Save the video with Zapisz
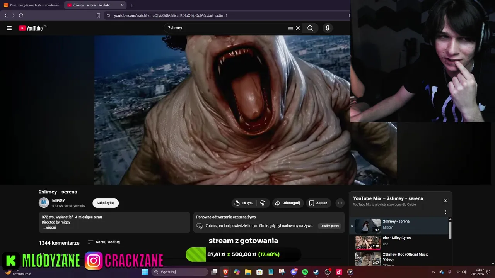 pos(318,203)
